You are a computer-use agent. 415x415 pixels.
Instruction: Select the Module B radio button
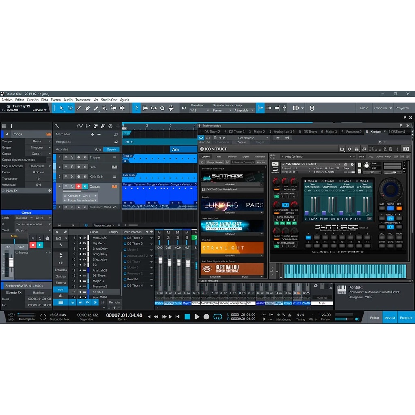[323, 181]
